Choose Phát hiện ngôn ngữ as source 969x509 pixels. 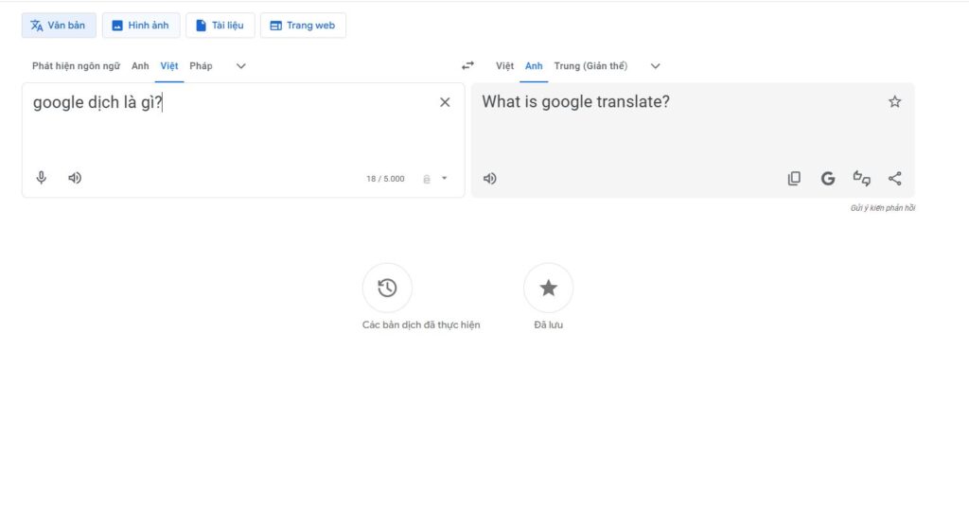[x=76, y=66]
